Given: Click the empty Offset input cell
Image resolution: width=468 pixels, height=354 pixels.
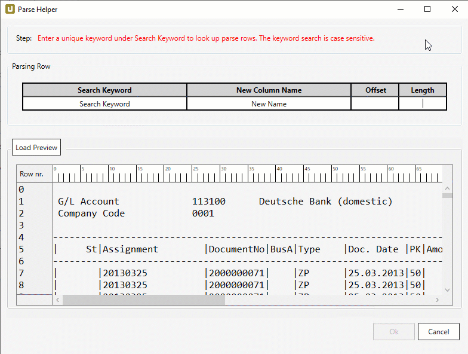Looking at the screenshot, I should coord(375,104).
